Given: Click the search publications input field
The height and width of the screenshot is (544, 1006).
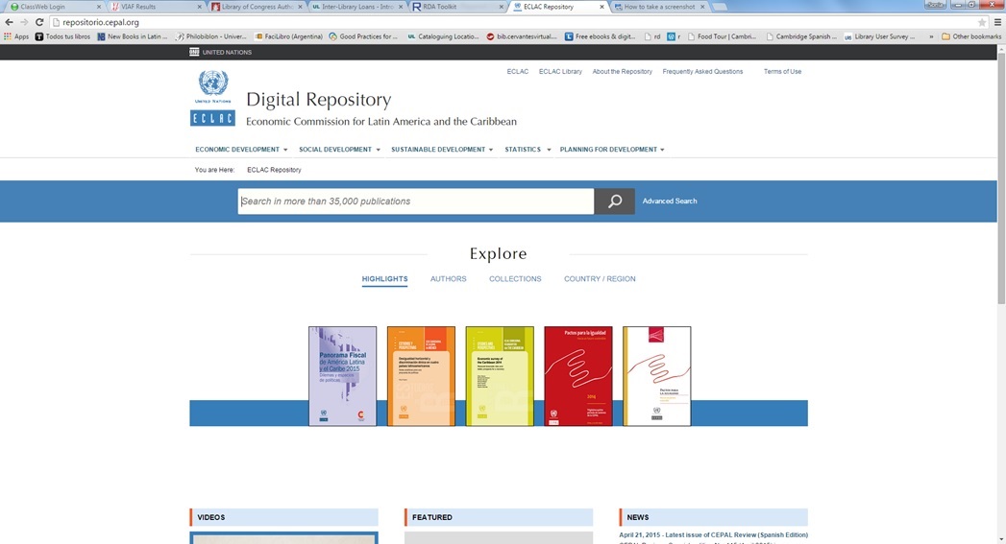Looking at the screenshot, I should coord(415,201).
